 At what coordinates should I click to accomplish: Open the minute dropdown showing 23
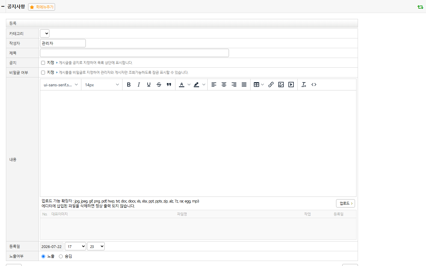96,246
